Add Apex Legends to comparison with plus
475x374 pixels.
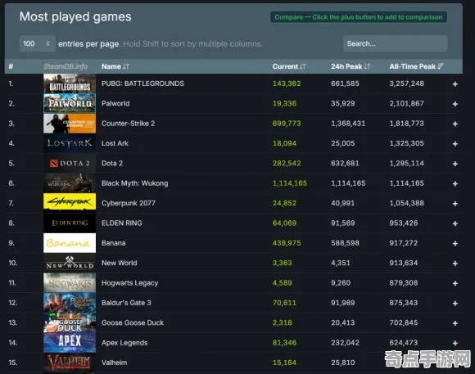coord(455,343)
